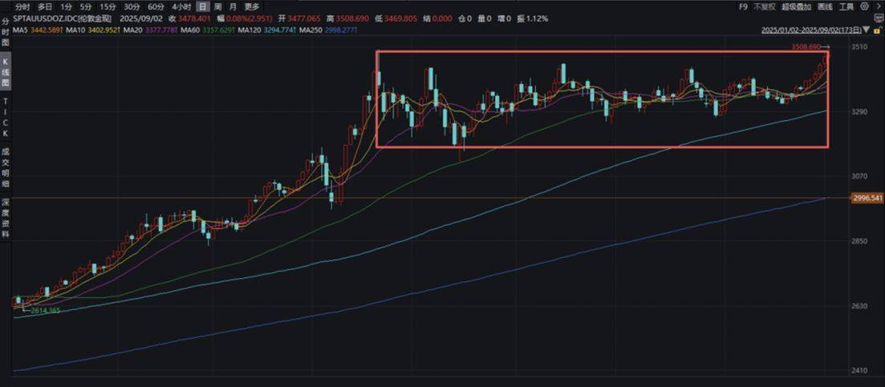Select the 周 weekly period
Screen dimensions: 885x387
pyautogui.click(x=217, y=6)
